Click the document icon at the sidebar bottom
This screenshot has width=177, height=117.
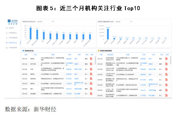pyautogui.click(x=7, y=48)
